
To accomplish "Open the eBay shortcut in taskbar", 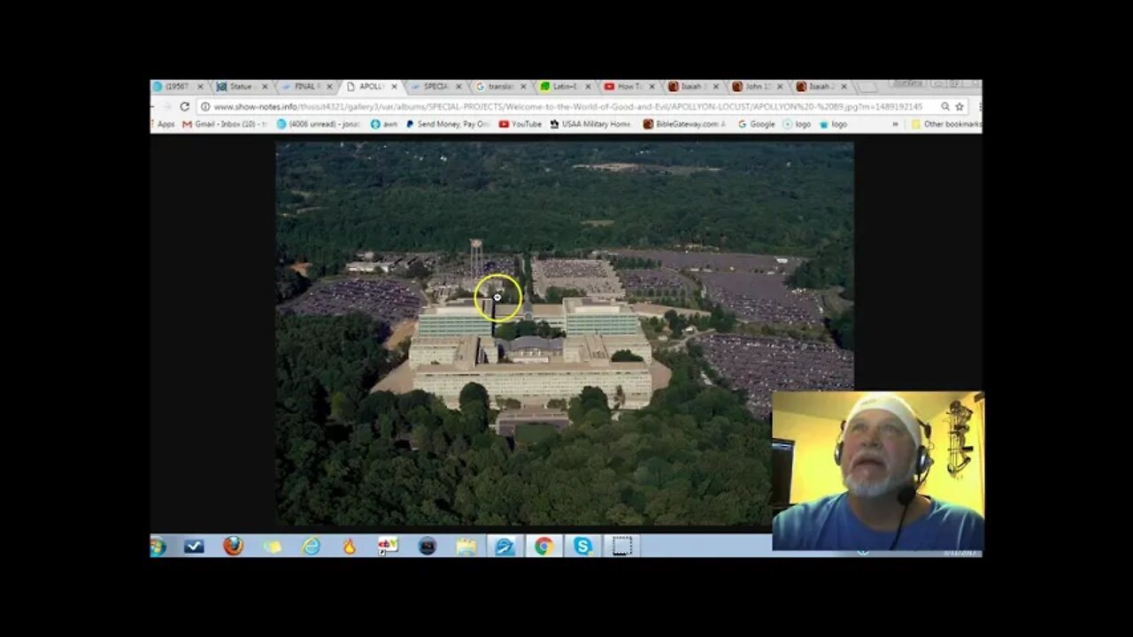I will click(388, 546).
